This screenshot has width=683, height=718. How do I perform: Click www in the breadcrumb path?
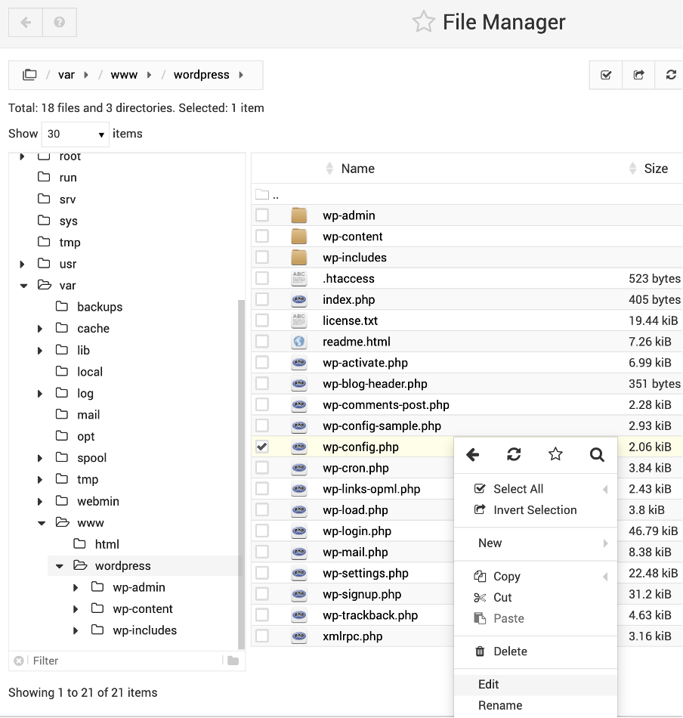pyautogui.click(x=124, y=75)
